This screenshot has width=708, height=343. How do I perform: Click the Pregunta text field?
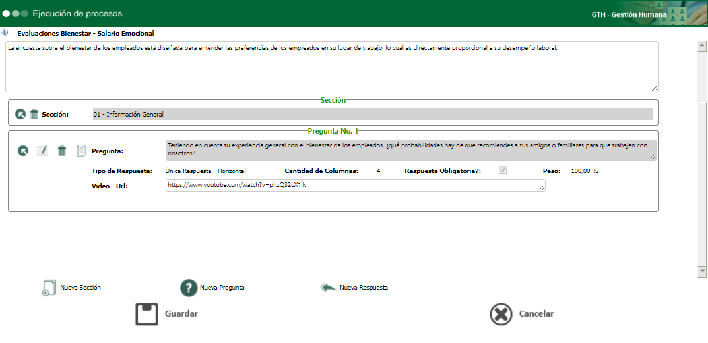click(411, 149)
